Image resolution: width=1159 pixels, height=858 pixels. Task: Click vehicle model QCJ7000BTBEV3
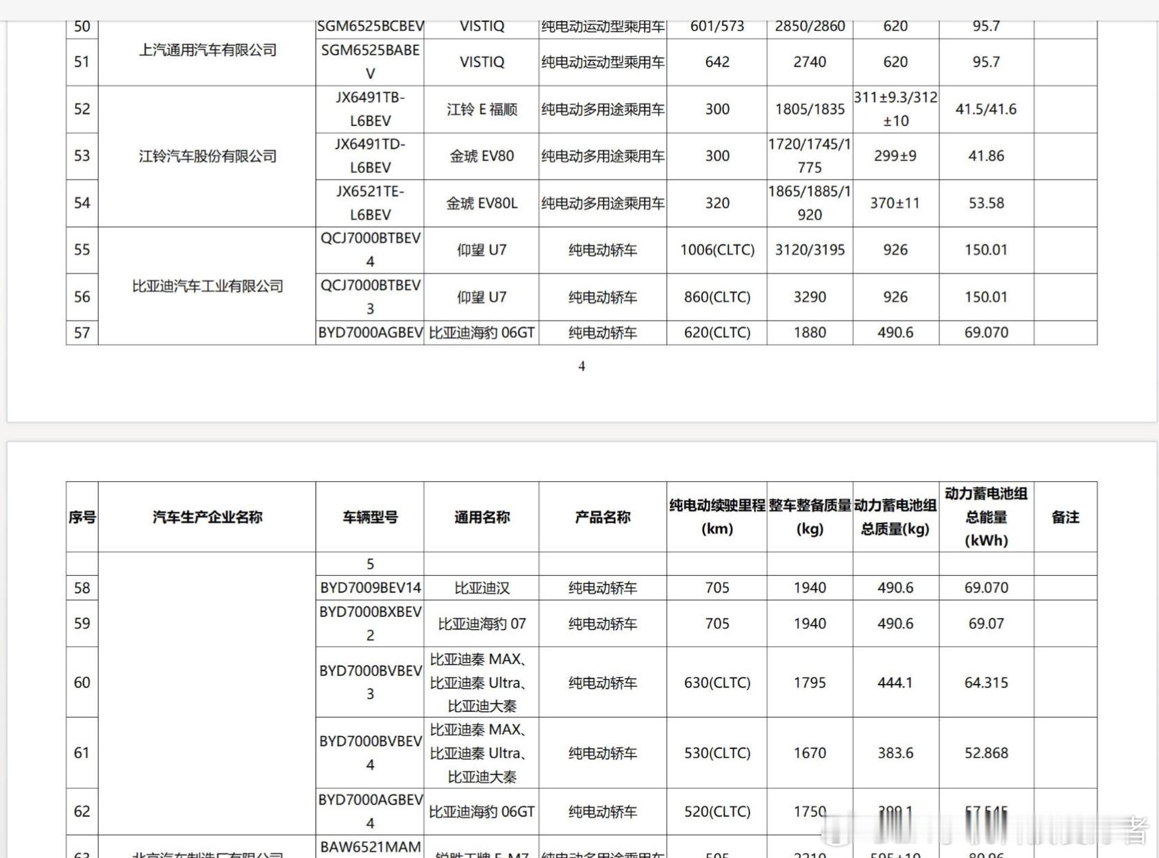[370, 297]
